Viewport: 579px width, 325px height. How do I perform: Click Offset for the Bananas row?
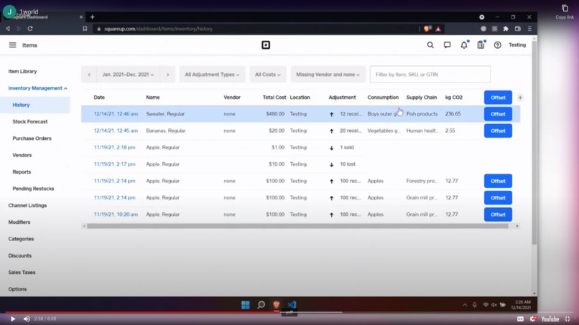(498, 131)
